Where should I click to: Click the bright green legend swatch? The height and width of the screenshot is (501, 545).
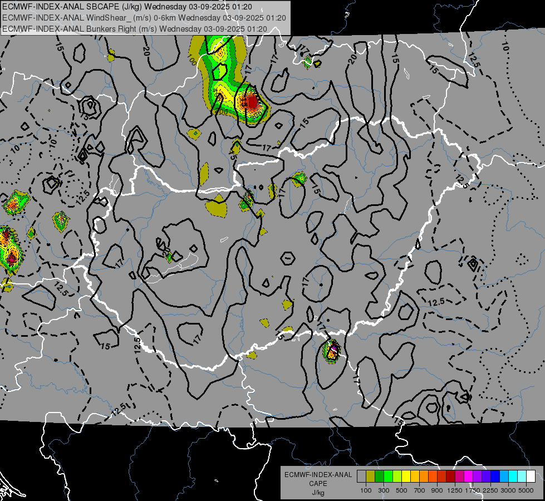point(388,477)
